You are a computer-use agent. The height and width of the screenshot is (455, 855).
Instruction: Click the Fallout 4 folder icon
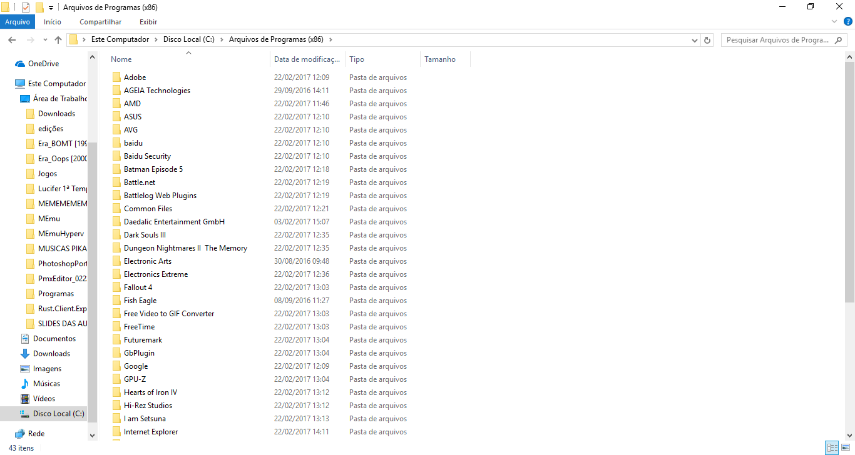pos(116,287)
